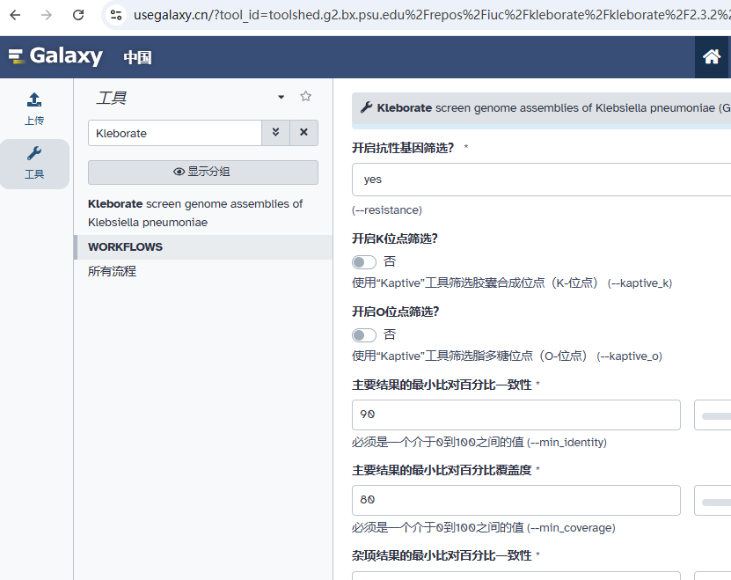
Task: Click the 中国 label in the masthead
Action: click(x=137, y=55)
